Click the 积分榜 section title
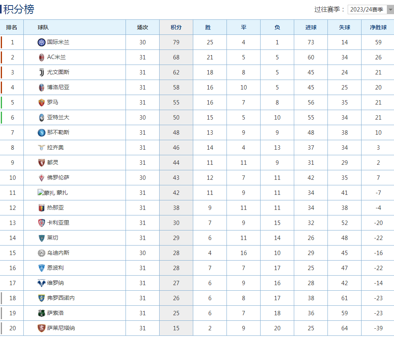394x339 pixels. (19, 9)
